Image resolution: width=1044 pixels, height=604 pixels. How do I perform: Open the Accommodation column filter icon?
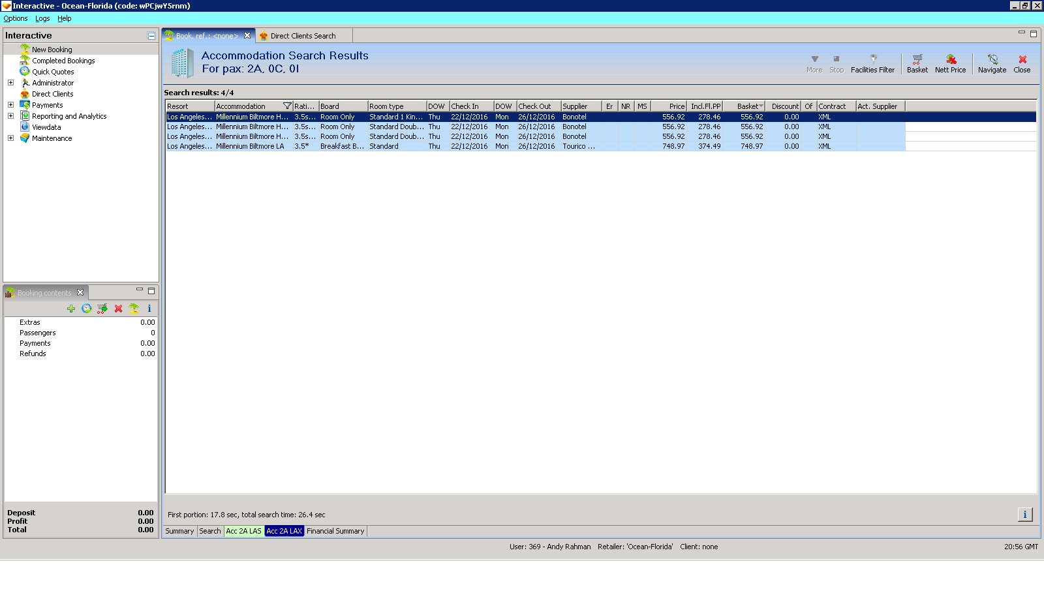[x=287, y=106]
